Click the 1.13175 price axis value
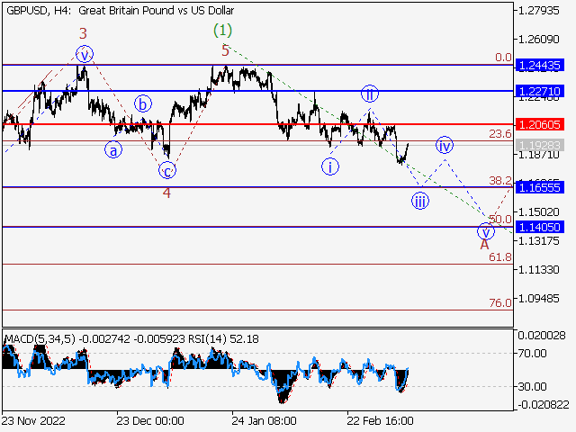576x432 pixels. pyautogui.click(x=538, y=241)
